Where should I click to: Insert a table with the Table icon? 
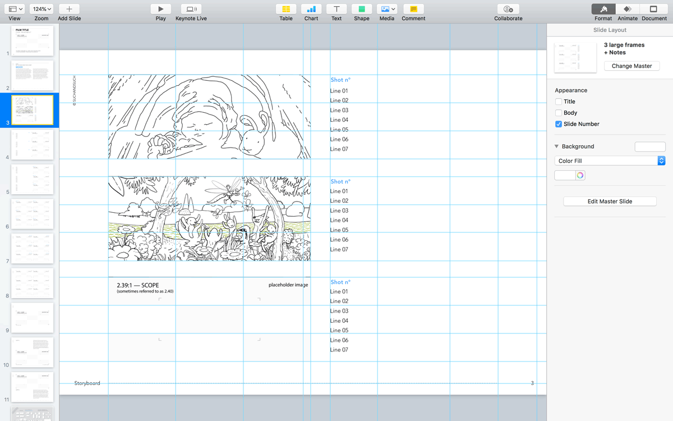286,9
